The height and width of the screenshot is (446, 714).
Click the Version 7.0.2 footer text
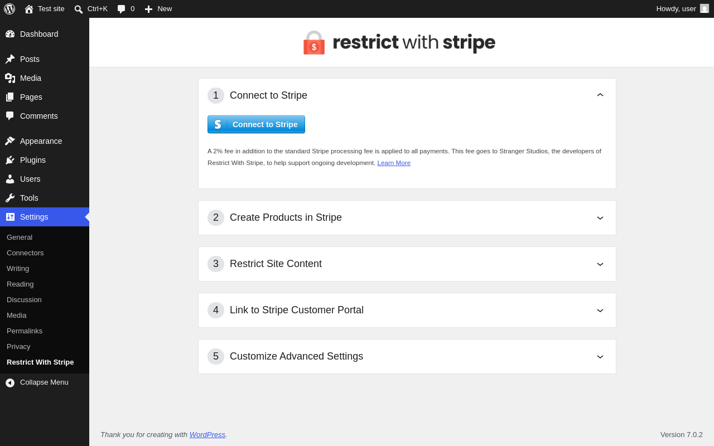[x=682, y=434]
